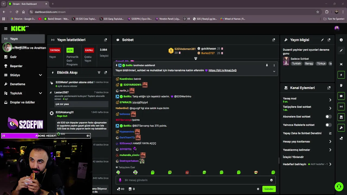The image size is (347, 195).
Task: Open Hedefleri belirleyin arrow
Action: click(330, 164)
